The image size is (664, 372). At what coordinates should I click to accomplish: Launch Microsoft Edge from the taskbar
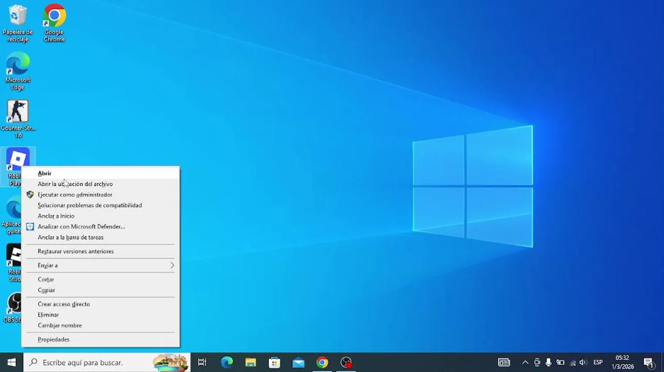[227, 362]
